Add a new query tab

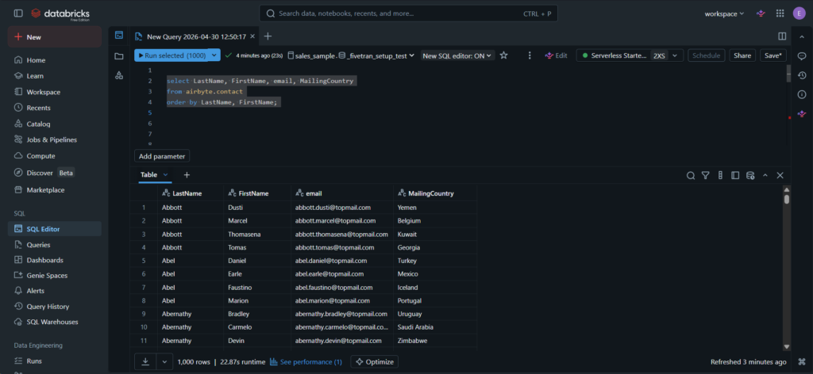(x=268, y=36)
